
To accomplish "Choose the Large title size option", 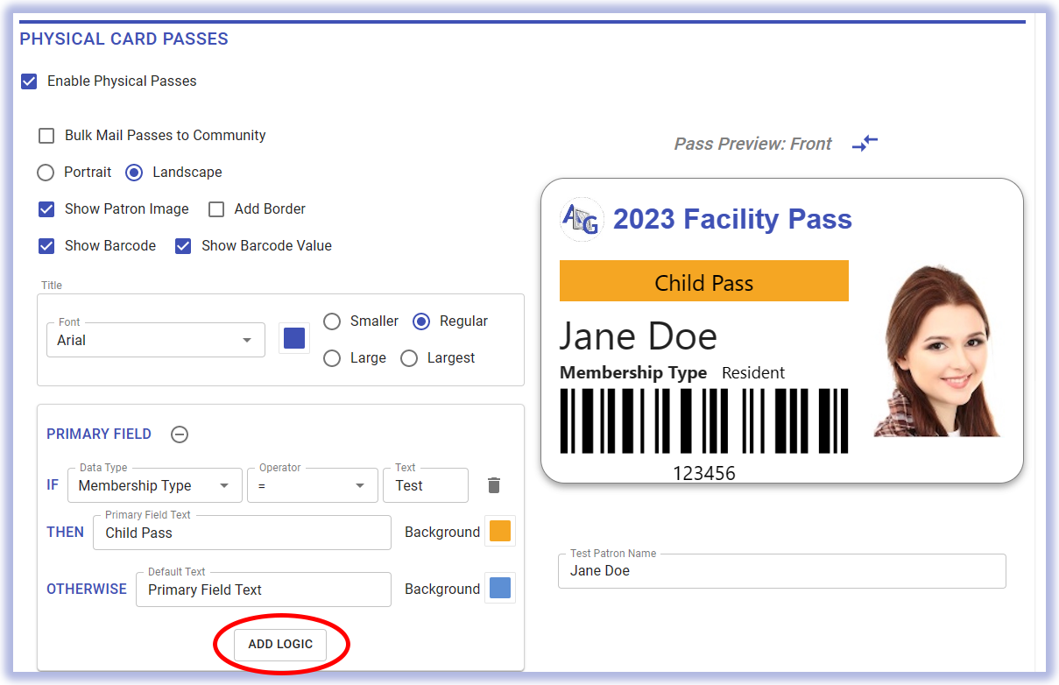I will click(332, 358).
